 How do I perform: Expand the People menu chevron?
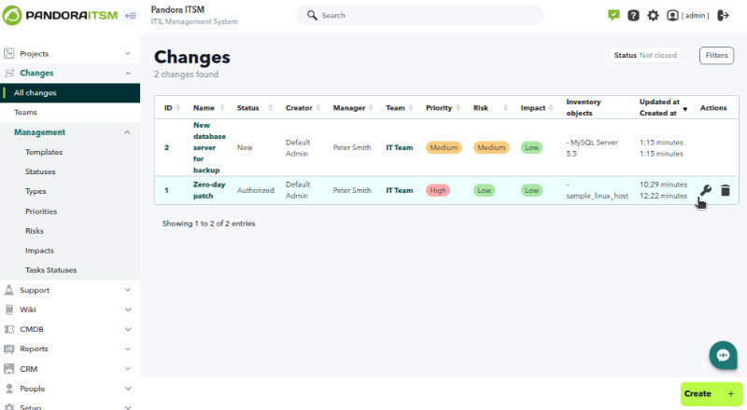(128, 389)
